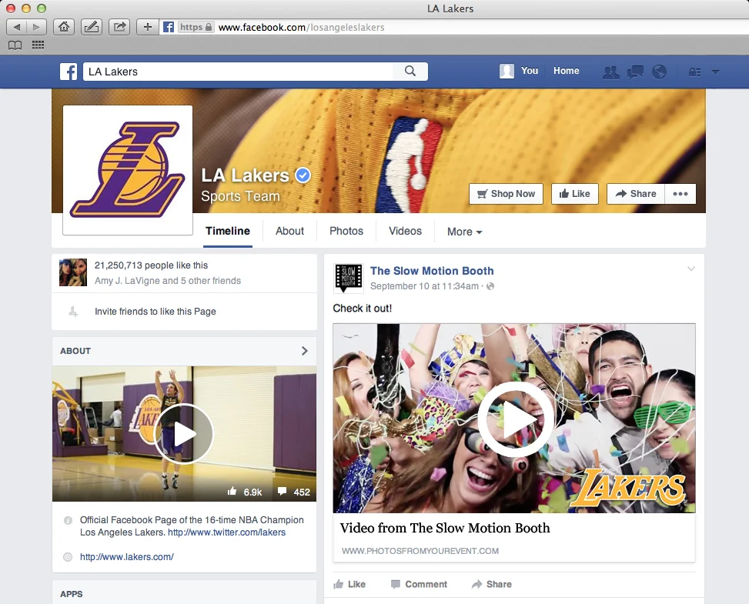The image size is (749, 604).
Task: Click the public globe icon on post
Action: click(x=490, y=286)
